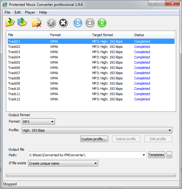Click the Completed status of Track05
The width and height of the screenshot is (182, 189).
tap(142, 62)
